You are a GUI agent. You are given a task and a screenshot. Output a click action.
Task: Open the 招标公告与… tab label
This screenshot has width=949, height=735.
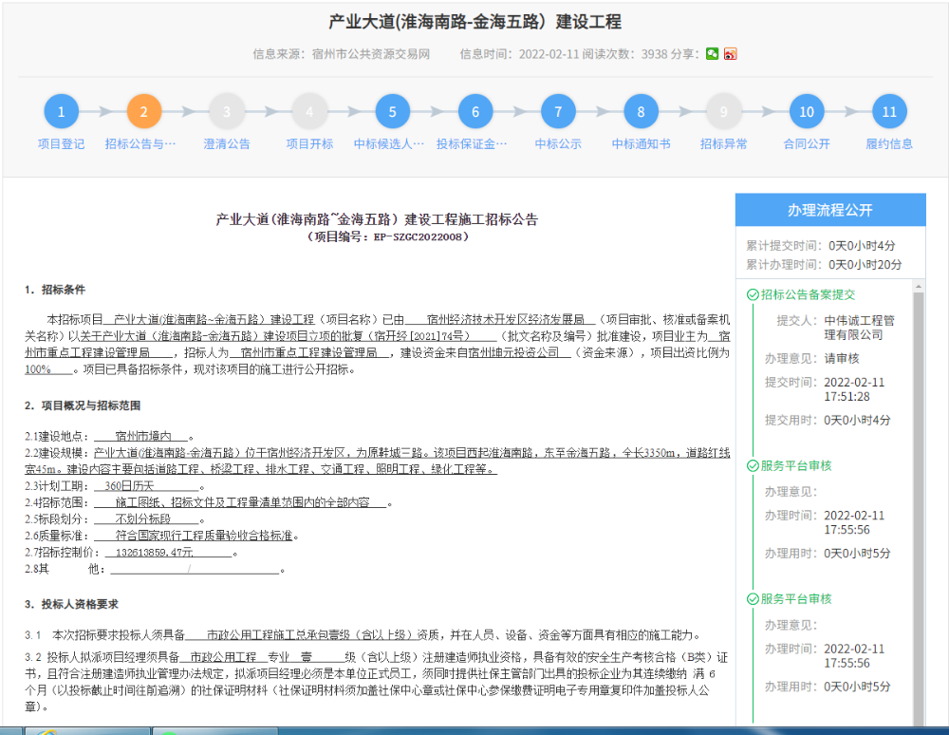point(140,144)
